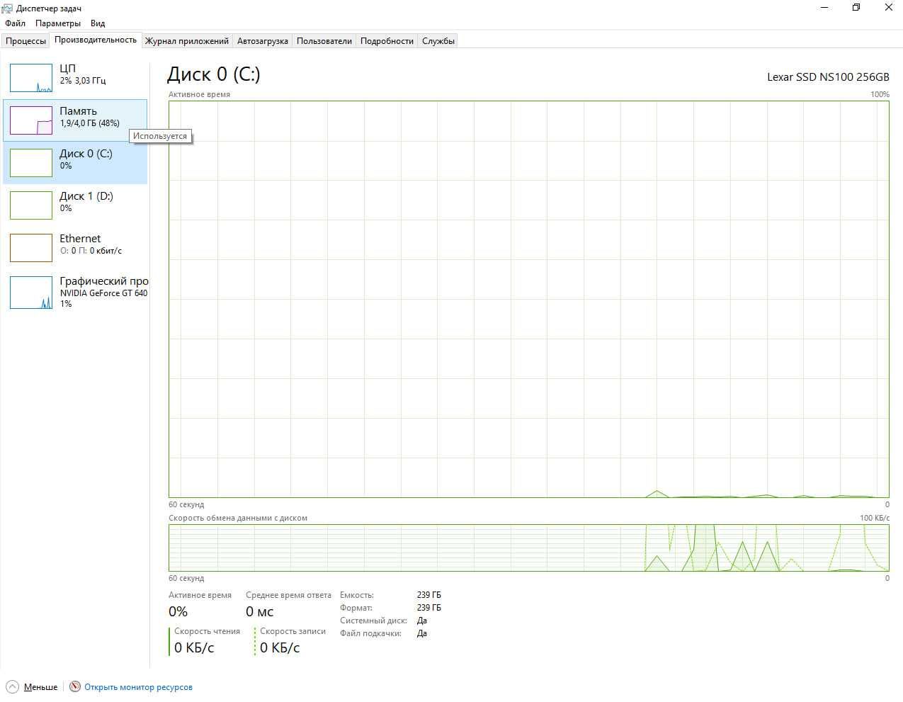Click the Системный диск Да value
The image size is (903, 702).
click(x=422, y=621)
